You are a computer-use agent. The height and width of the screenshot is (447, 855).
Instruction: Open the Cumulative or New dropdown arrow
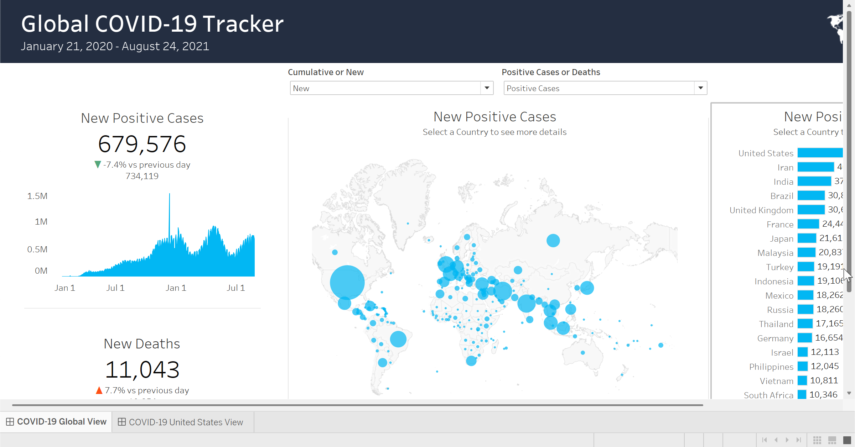(x=487, y=88)
